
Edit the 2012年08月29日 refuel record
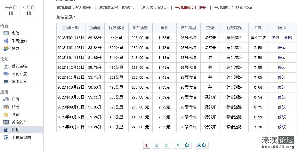point(282,127)
